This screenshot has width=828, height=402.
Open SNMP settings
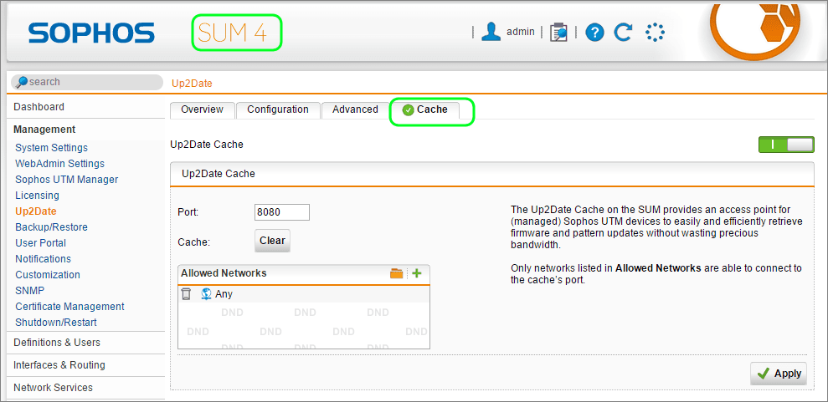click(29, 290)
